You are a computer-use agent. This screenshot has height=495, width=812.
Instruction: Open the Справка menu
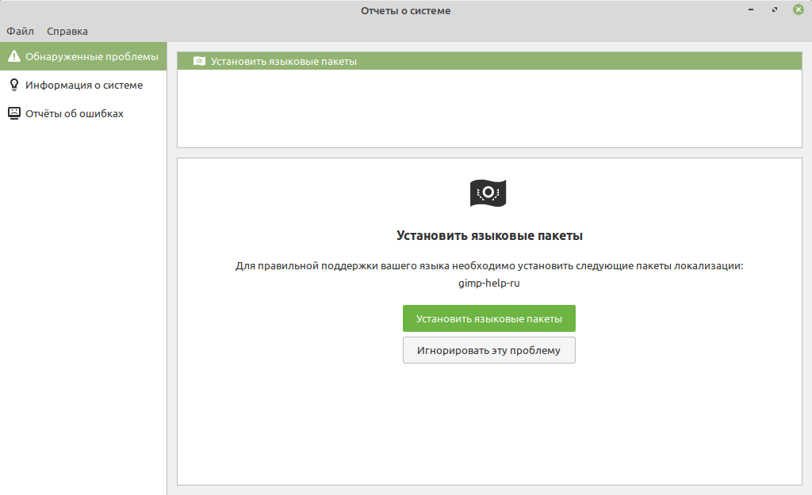click(x=67, y=31)
